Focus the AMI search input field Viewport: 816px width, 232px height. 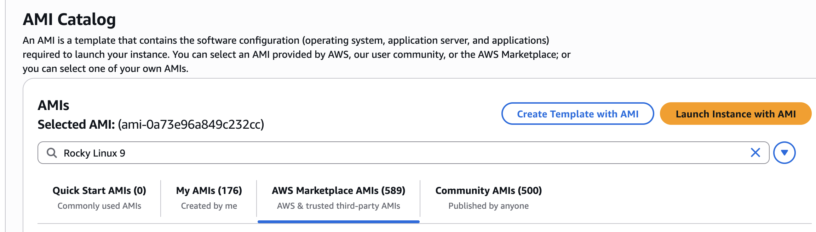click(389, 153)
